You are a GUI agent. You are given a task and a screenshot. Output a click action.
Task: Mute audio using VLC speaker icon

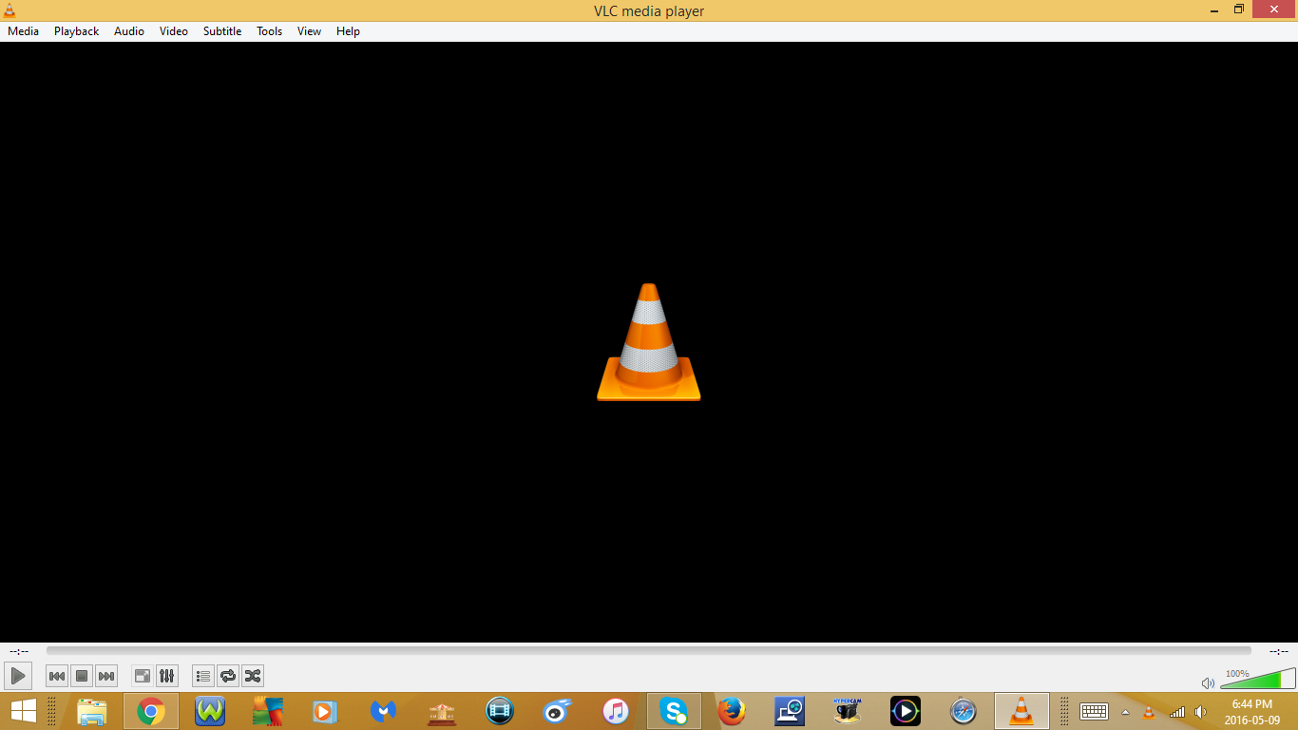pyautogui.click(x=1208, y=682)
